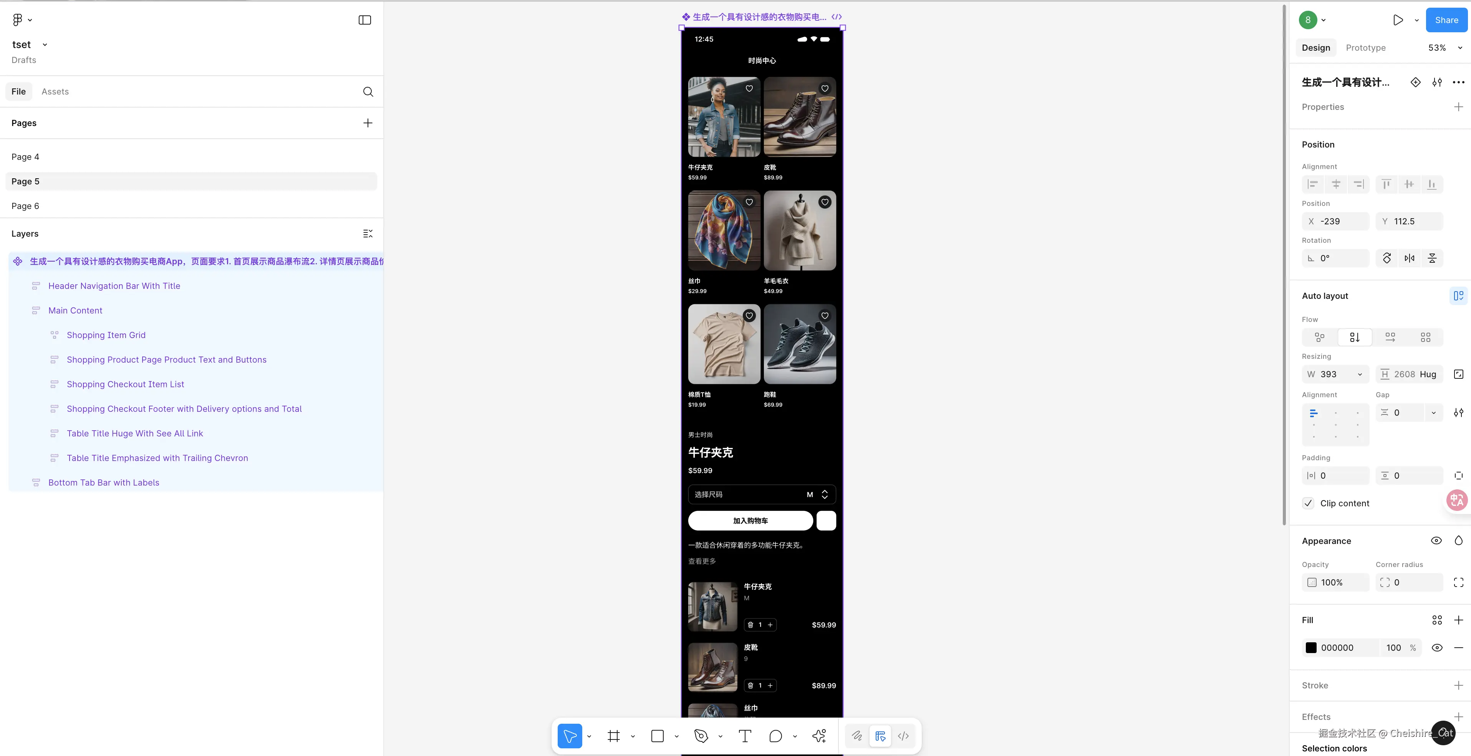This screenshot has height=756, width=1471.
Task: Select the Comment tool
Action: 775,736
